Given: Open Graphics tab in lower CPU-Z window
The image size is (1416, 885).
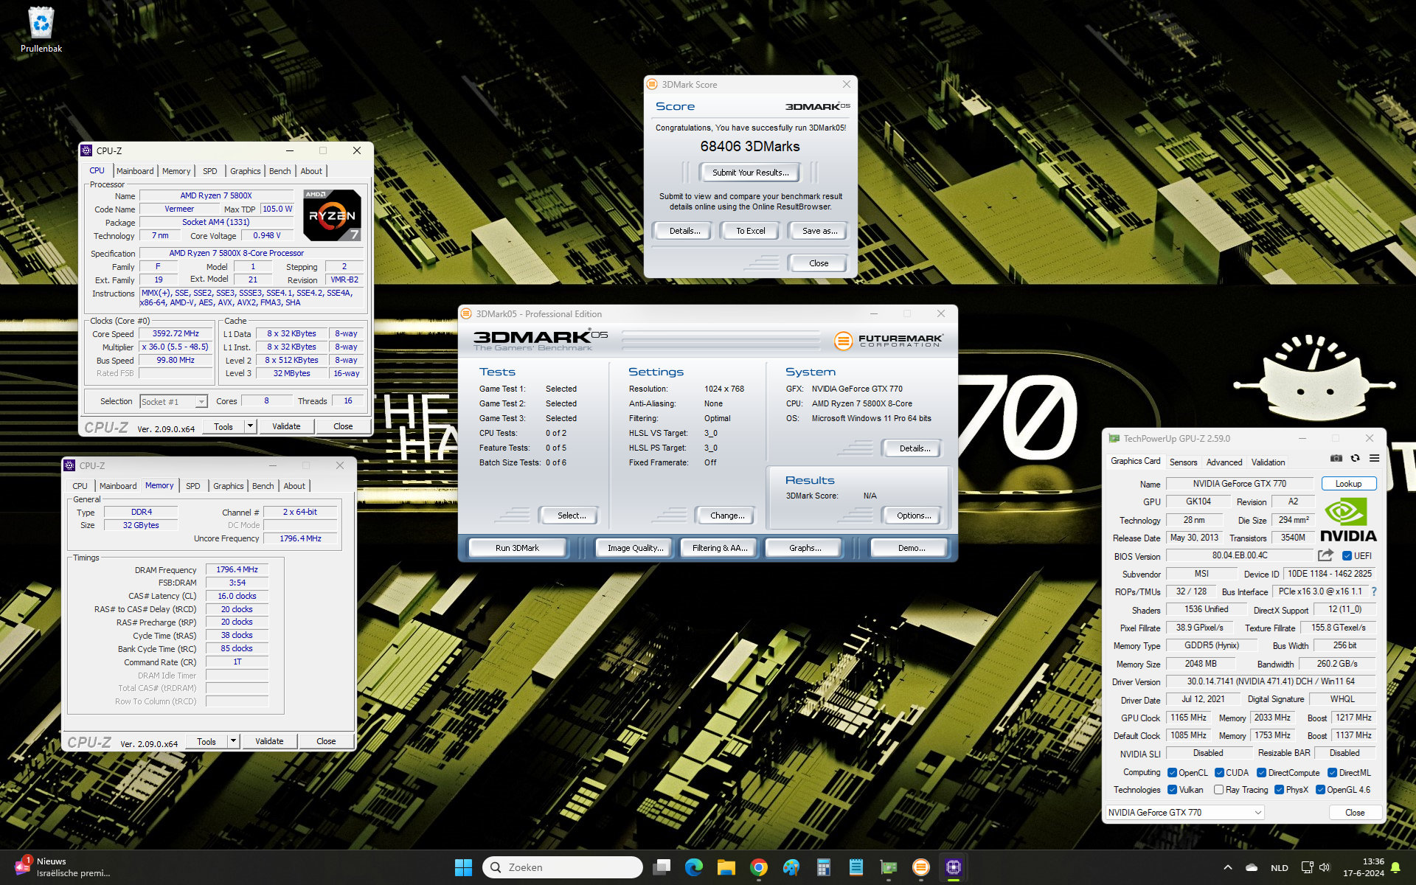Looking at the screenshot, I should pyautogui.click(x=229, y=486).
